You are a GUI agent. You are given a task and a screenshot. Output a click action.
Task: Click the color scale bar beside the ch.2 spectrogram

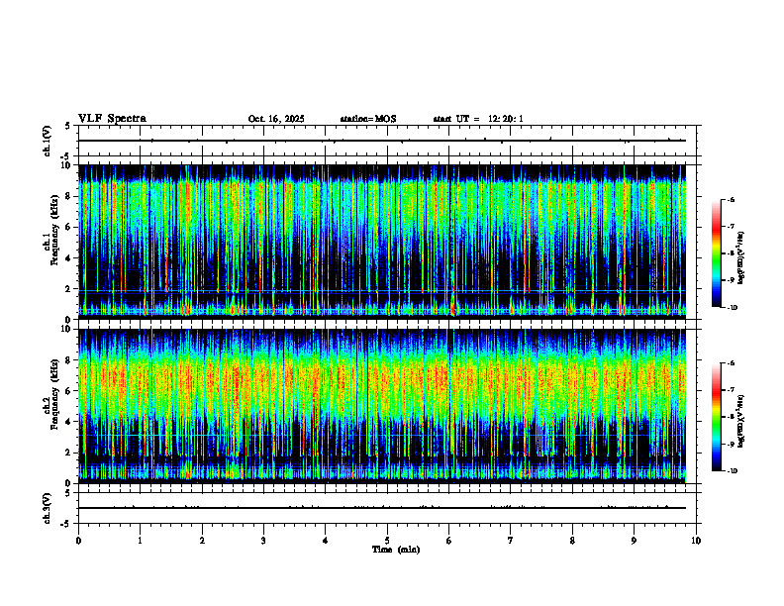click(716, 417)
